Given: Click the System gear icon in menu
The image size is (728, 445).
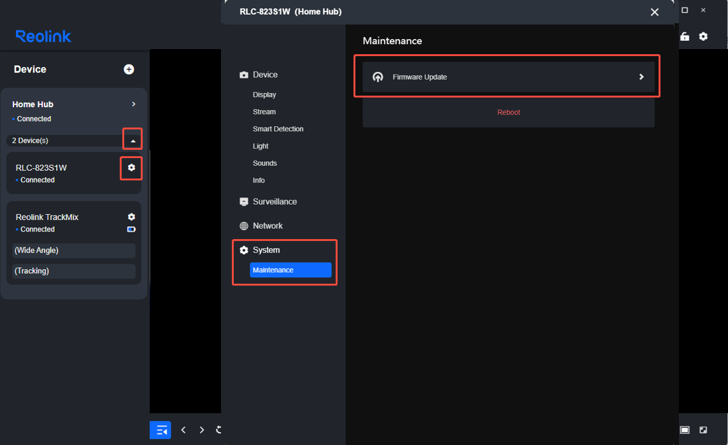Looking at the screenshot, I should [244, 250].
